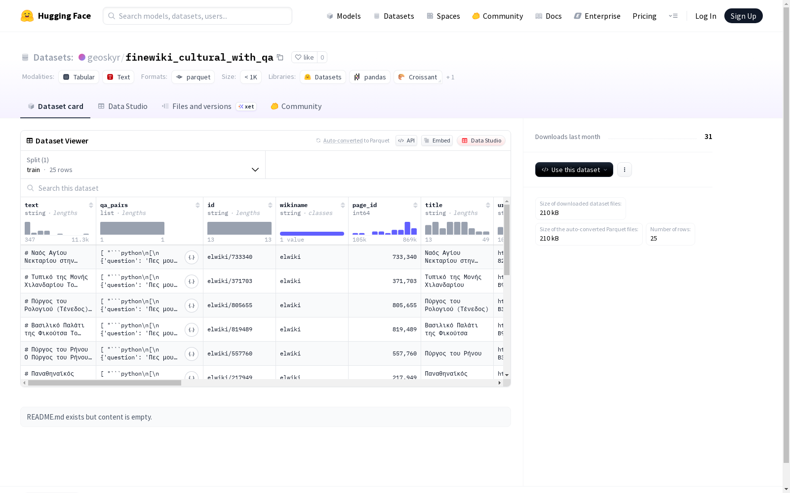
Task: Click the title lengths histogram
Action: pos(457,228)
